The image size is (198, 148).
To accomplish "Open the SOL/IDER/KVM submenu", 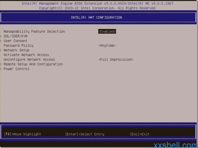I will coord(16,36).
